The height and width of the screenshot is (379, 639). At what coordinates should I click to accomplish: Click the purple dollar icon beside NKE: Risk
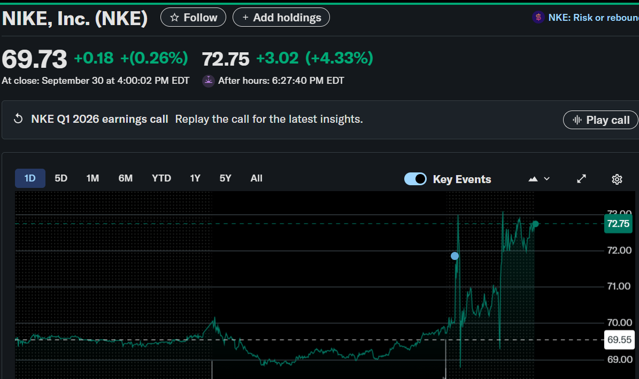coord(538,18)
